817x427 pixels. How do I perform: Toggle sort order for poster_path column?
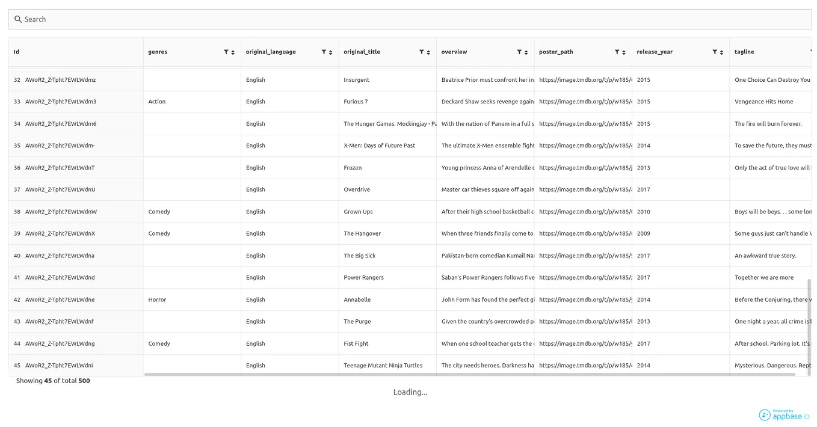tap(624, 52)
